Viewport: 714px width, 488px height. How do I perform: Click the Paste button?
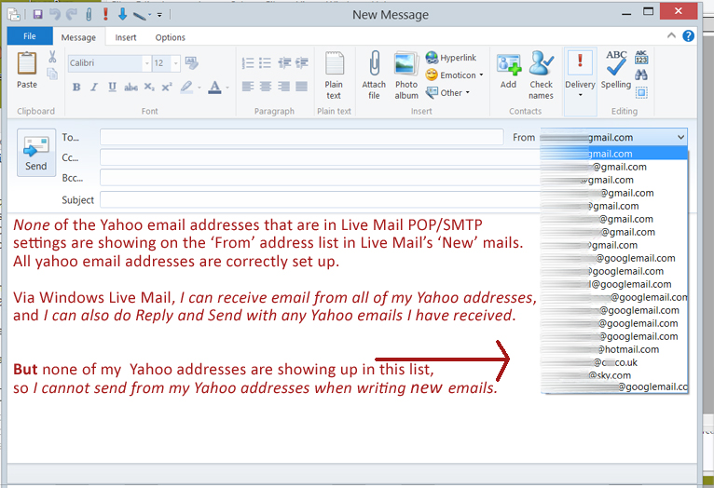[27, 70]
